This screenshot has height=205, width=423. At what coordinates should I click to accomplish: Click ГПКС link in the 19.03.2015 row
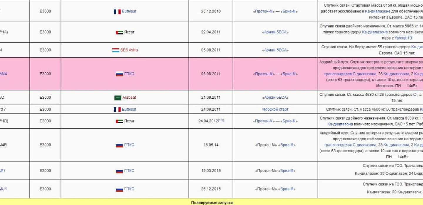129,171
